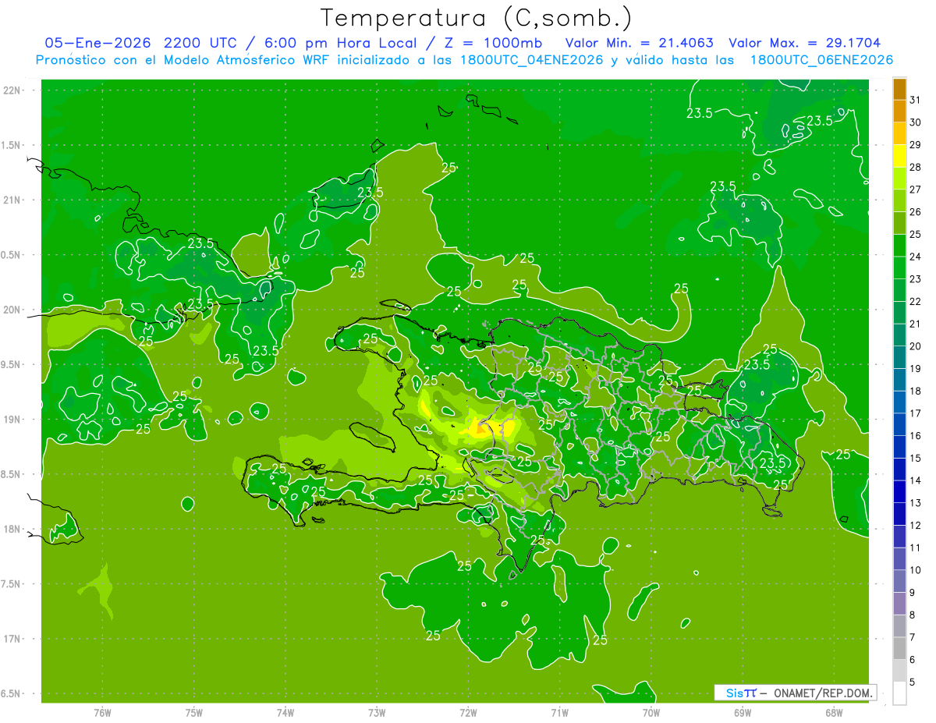The height and width of the screenshot is (723, 936).
Task: Click the "76W" longitude axis label
Action: [102, 713]
